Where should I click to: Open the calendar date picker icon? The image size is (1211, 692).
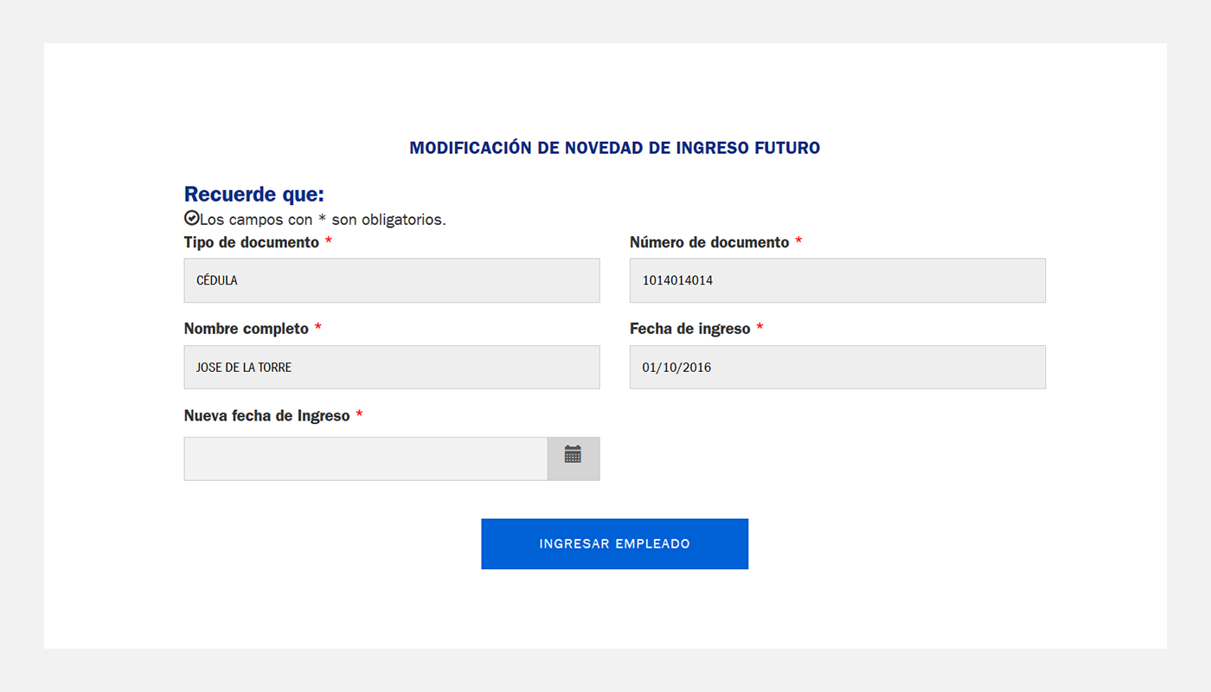click(573, 455)
